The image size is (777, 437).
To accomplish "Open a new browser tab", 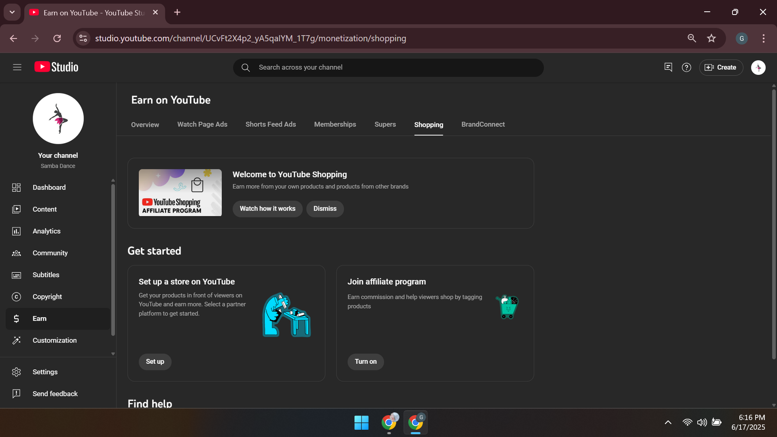I will pyautogui.click(x=177, y=12).
